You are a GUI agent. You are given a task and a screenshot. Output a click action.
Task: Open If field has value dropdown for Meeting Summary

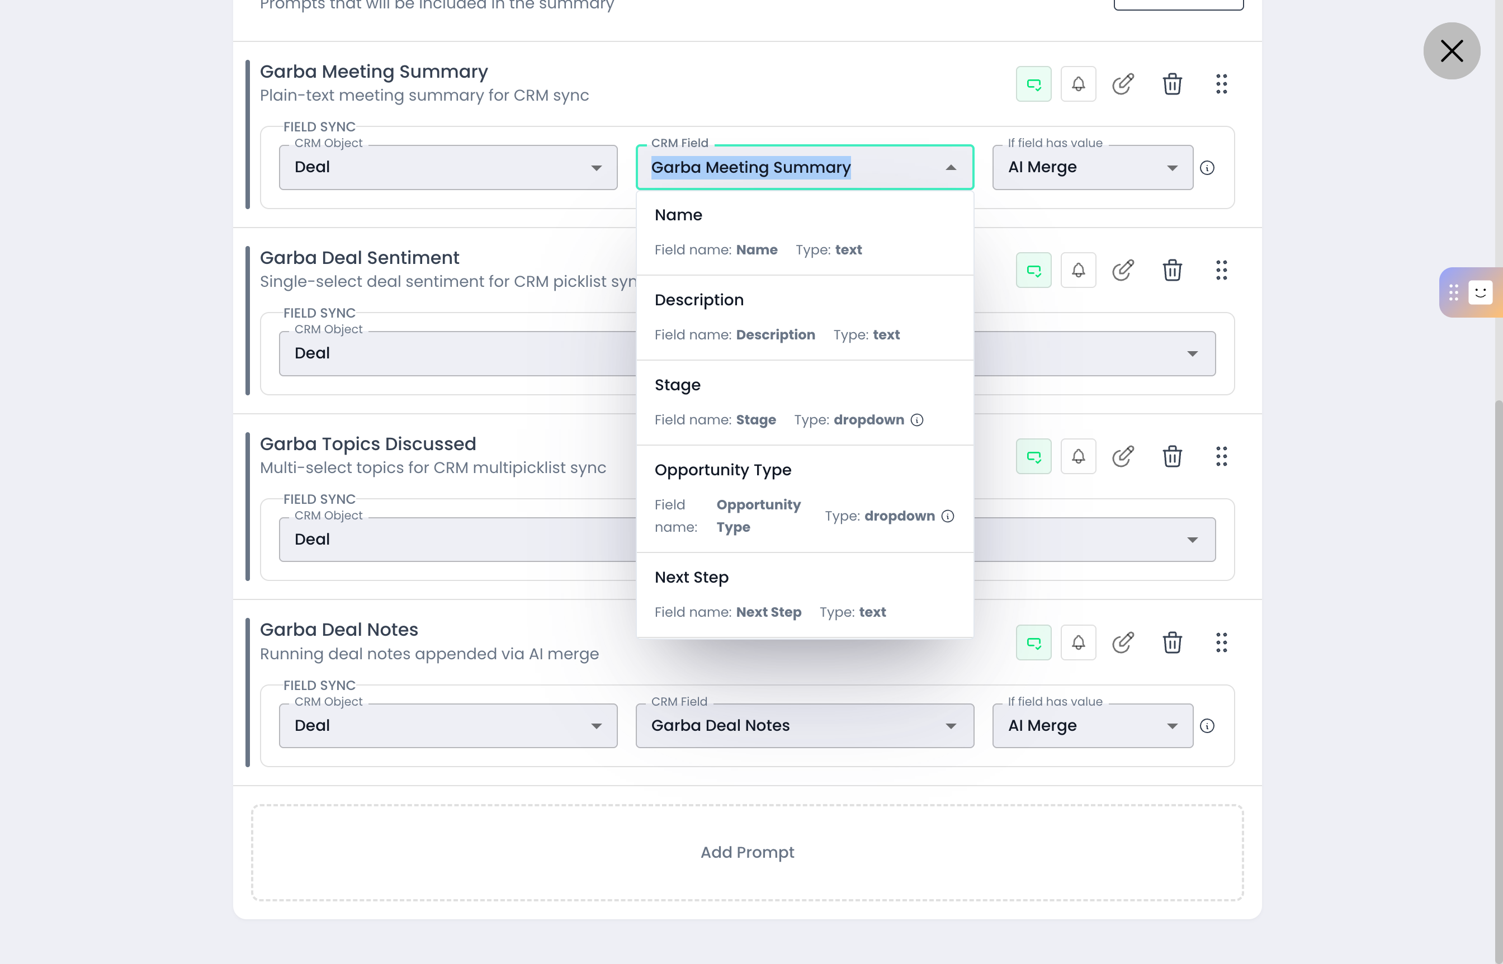(x=1093, y=168)
